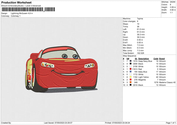Click the 'Colorway 1' value
Image resolution: width=177 pixels, height=125 pixels.
[16, 16]
